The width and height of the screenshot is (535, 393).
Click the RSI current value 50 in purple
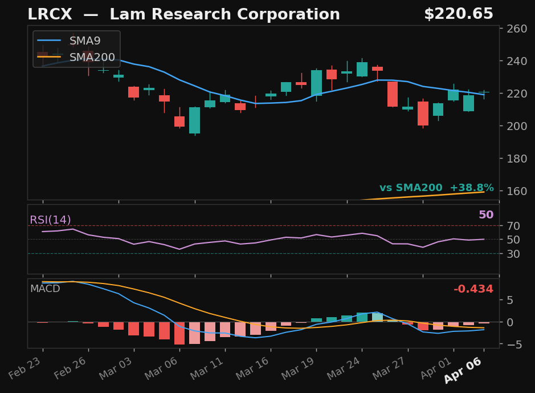click(486, 214)
